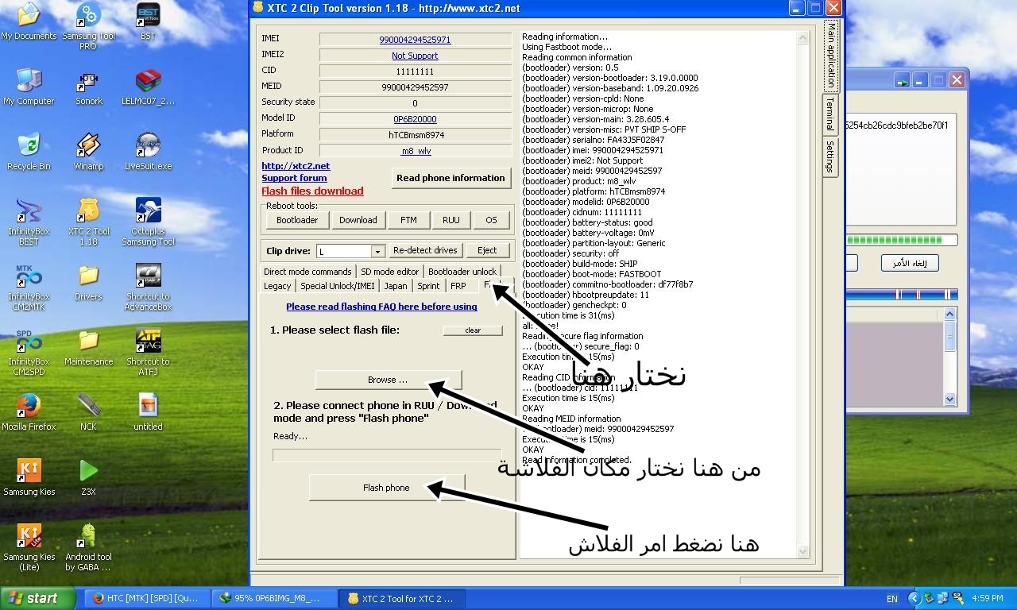
Task: Click the log panel vertical scrollbar
Action: (802, 293)
